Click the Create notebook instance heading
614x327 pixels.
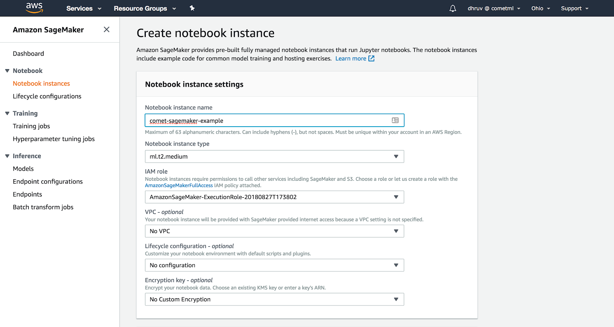coord(206,33)
